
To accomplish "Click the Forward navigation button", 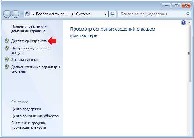I will 15,14.
